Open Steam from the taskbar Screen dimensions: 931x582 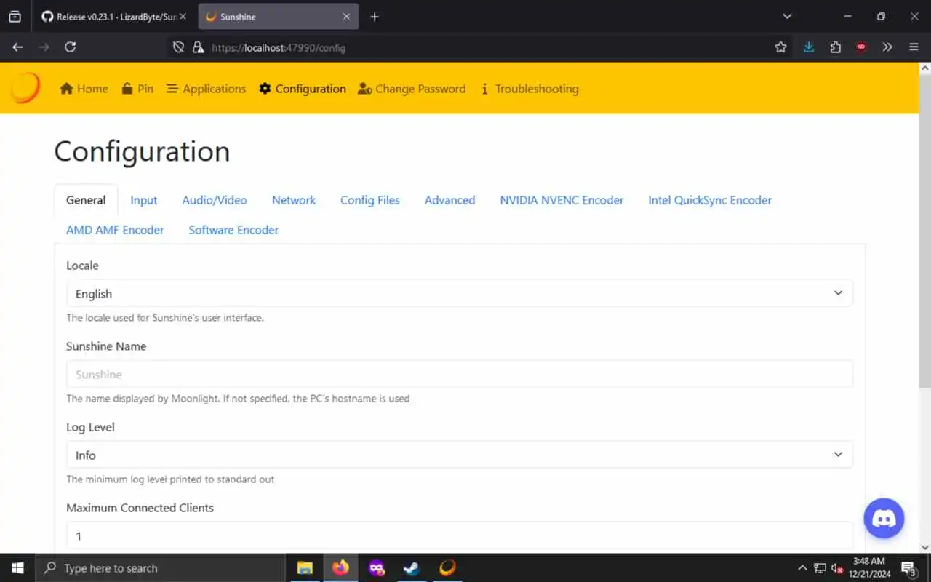(412, 568)
